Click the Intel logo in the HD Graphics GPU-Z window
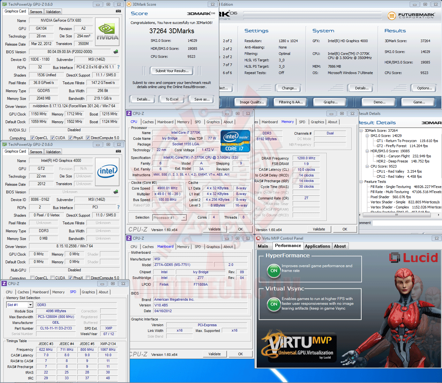This screenshot has width=442, height=383. pyautogui.click(x=108, y=172)
